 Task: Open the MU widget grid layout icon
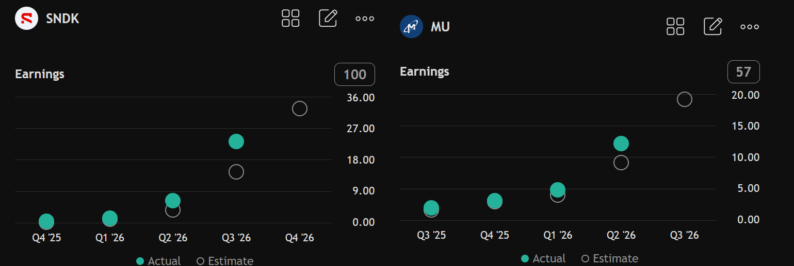675,26
